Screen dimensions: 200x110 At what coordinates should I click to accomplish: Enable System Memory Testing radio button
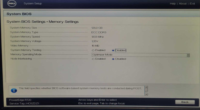pyautogui.click(x=93, y=50)
